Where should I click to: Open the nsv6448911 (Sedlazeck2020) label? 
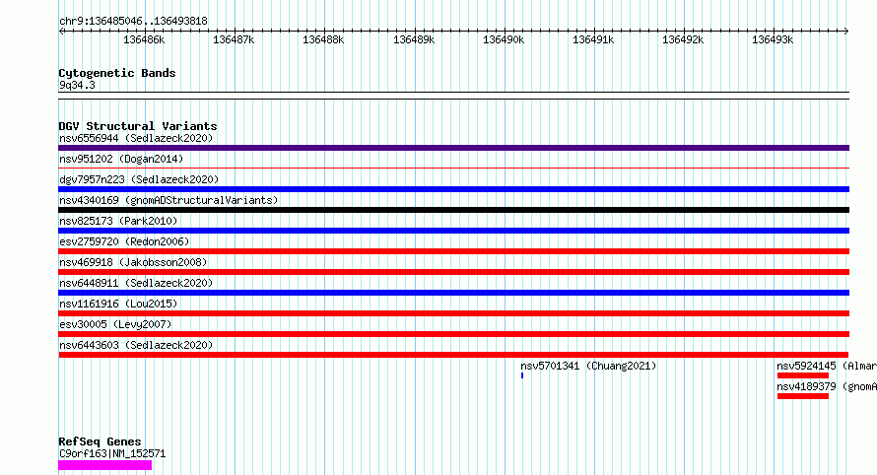point(136,283)
